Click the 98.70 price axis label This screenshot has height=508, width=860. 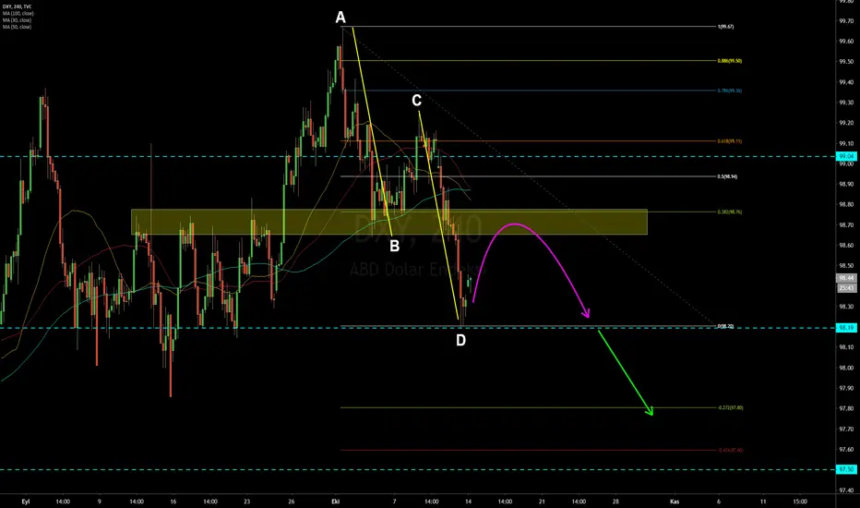(x=846, y=225)
